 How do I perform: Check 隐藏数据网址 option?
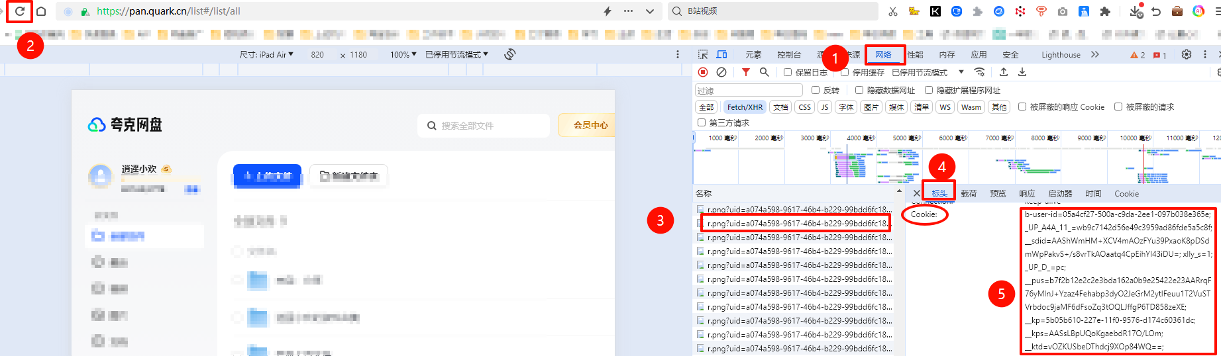(859, 90)
